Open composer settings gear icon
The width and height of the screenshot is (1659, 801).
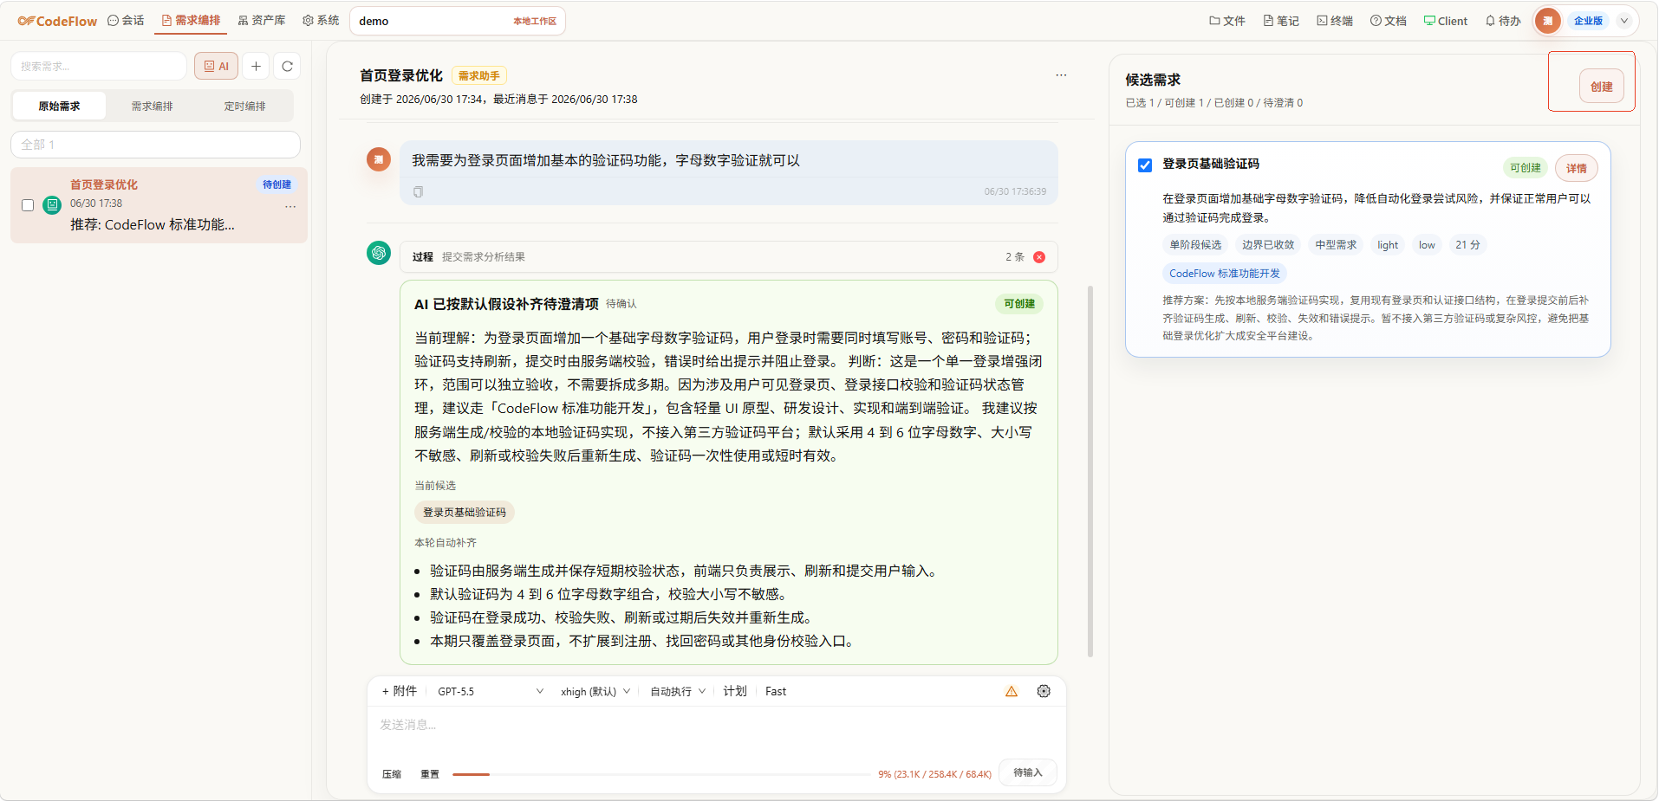pos(1044,691)
